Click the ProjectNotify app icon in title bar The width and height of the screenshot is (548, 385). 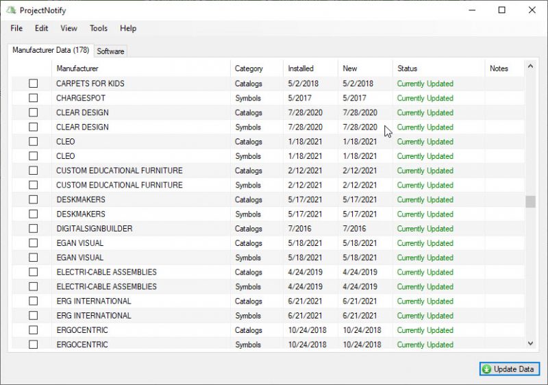tap(11, 10)
